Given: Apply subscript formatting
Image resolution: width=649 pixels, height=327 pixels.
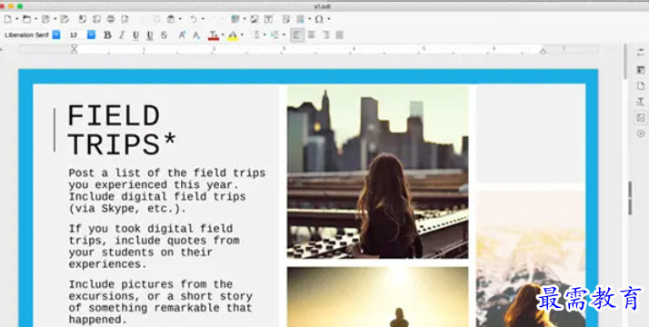Looking at the screenshot, I should pos(196,35).
